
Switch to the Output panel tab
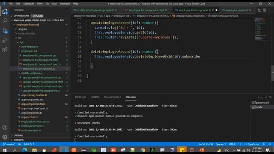click(95, 97)
